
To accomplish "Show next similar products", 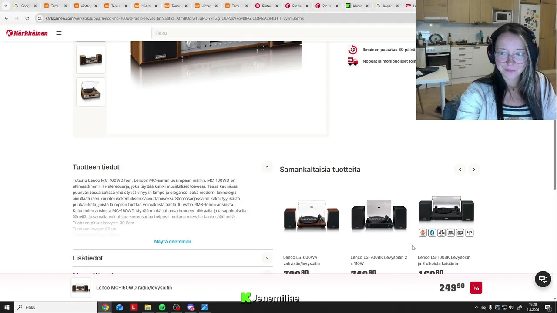I will (x=474, y=170).
